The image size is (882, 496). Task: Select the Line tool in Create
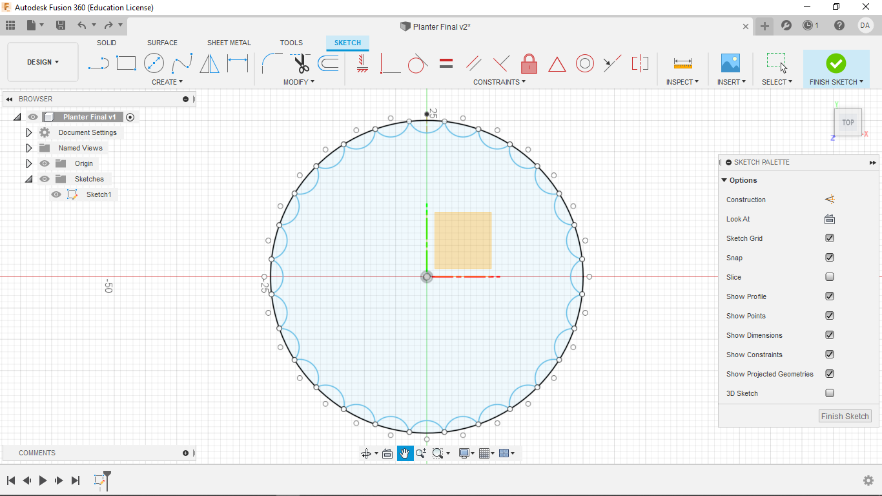point(99,63)
